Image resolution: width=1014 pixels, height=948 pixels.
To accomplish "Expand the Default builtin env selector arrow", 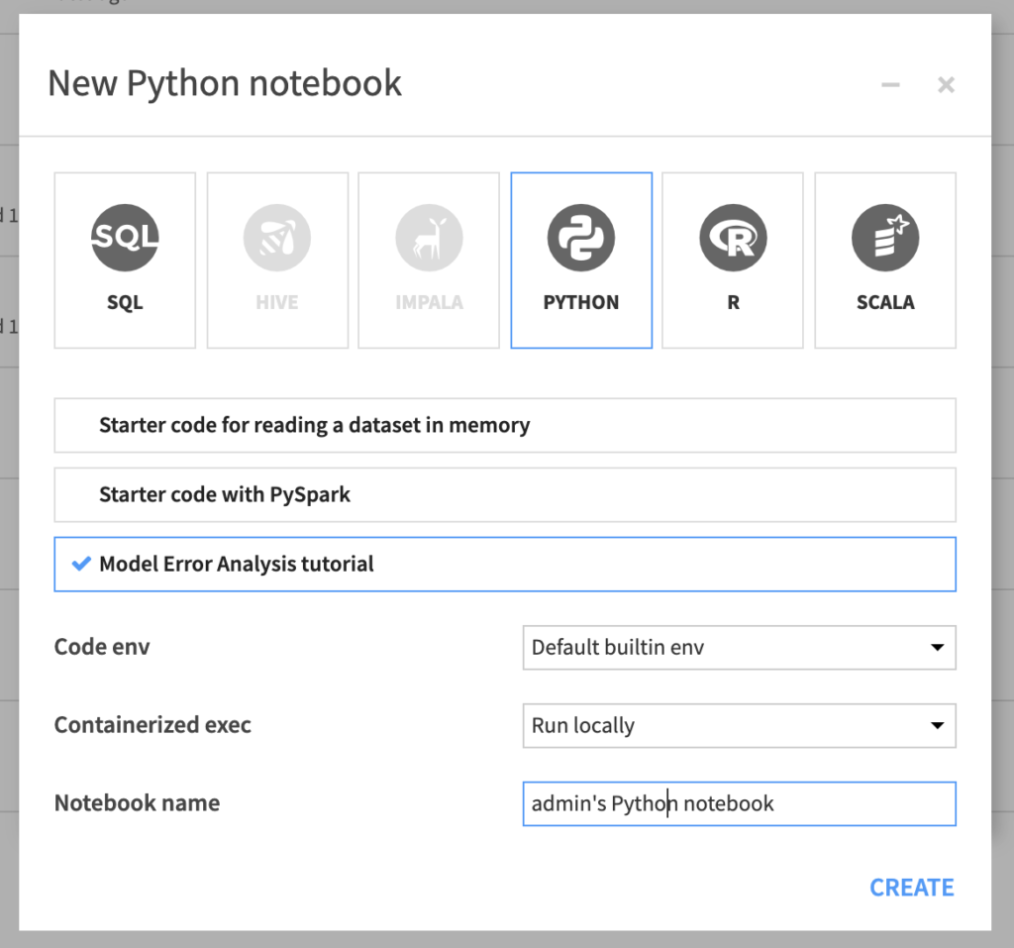I will coord(937,648).
